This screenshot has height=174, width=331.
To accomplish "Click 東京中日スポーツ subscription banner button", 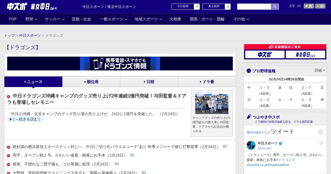I will 305,54.
